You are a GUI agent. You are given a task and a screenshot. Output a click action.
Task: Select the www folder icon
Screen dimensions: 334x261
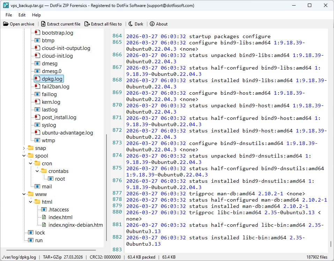tap(31, 194)
